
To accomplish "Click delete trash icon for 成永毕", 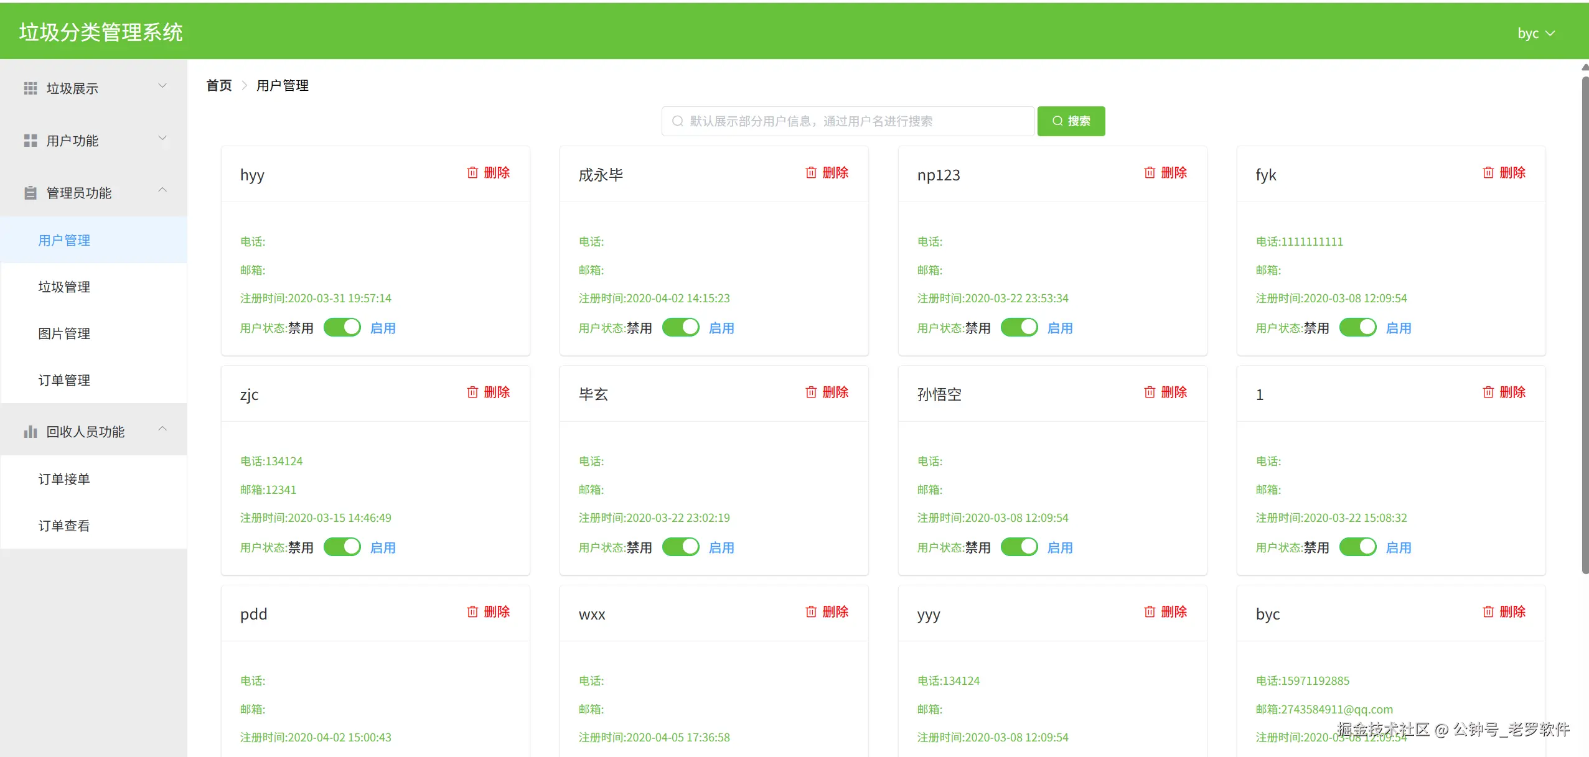I will point(811,173).
